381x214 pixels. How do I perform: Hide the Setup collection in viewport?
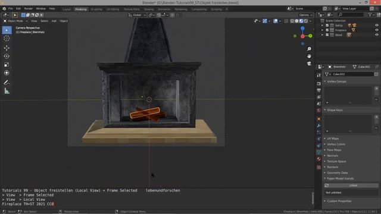coord(377,25)
